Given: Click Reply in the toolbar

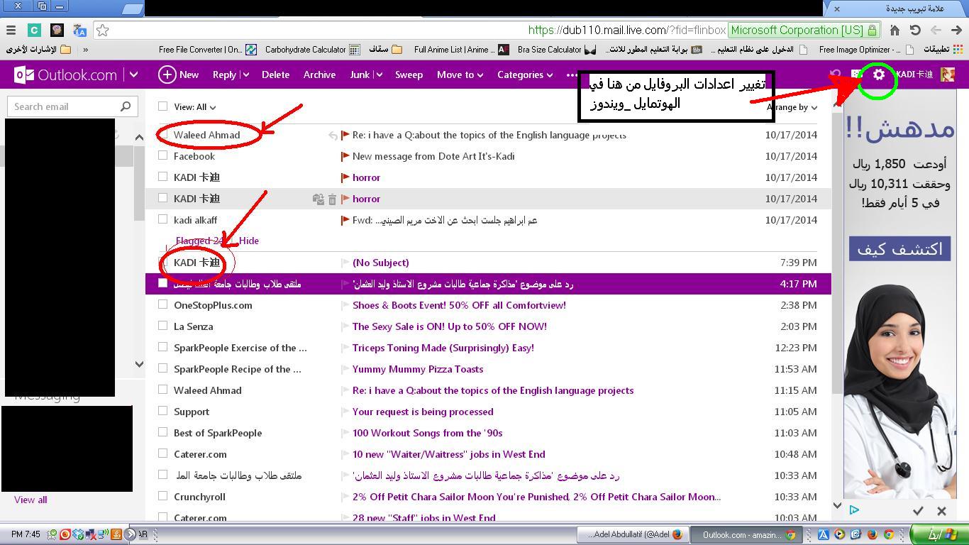Looking at the screenshot, I should (224, 75).
